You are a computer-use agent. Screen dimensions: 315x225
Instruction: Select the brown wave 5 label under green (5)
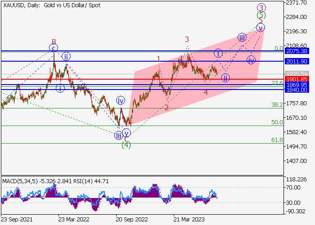point(261,21)
